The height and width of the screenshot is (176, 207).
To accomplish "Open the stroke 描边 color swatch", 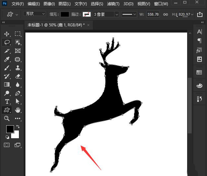I will point(87,14).
